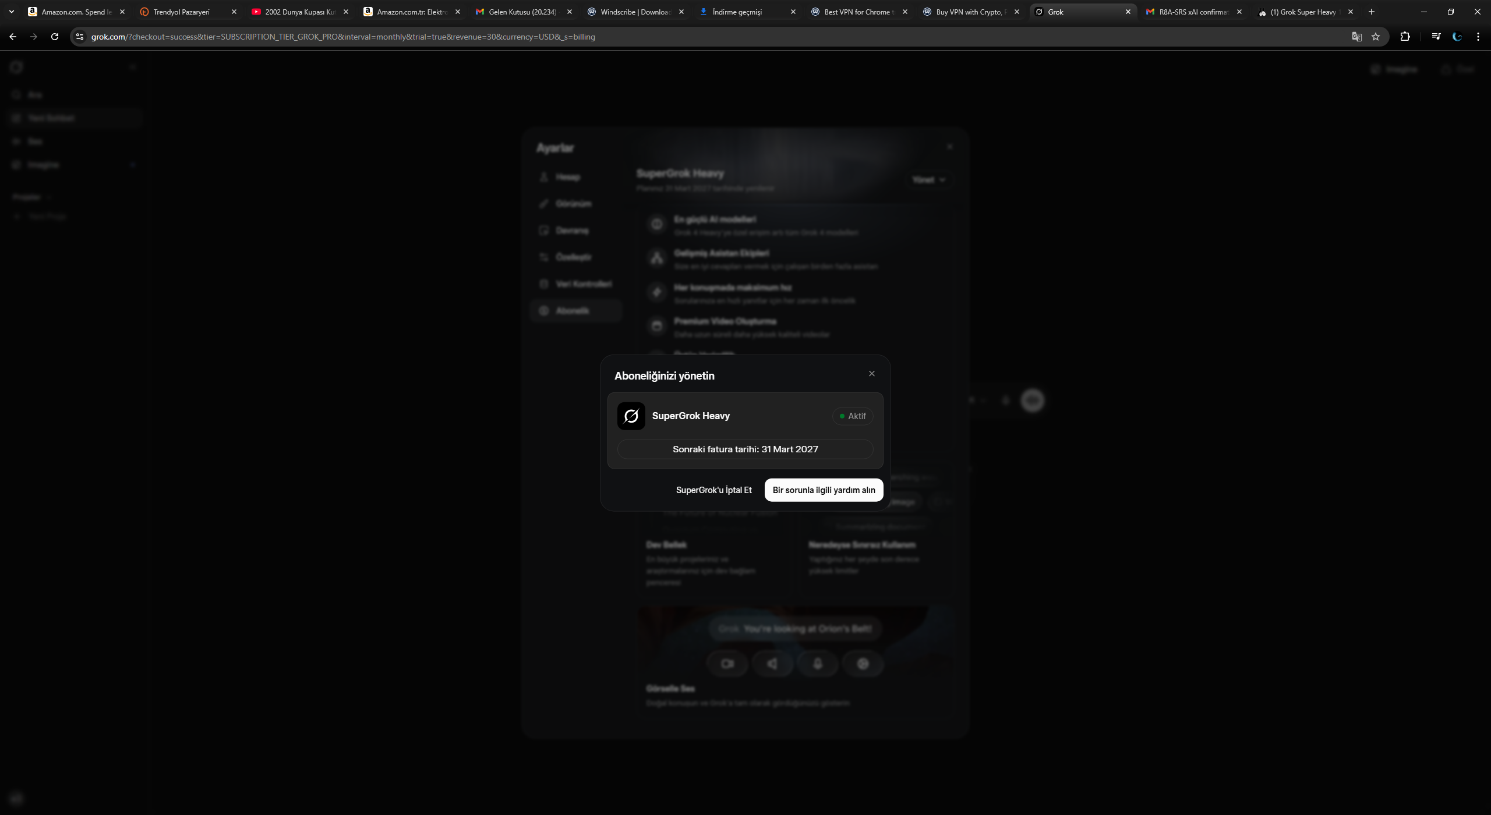Click Bir sorunla ilgili yardım alın

pos(824,490)
